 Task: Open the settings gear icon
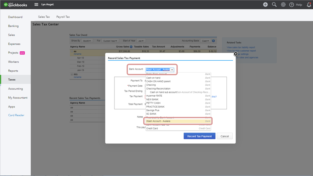tap(283, 5)
